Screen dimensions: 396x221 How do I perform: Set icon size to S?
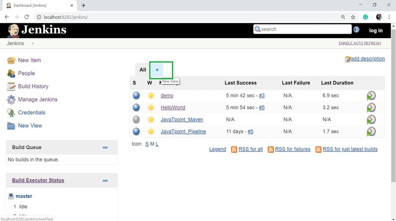click(147, 144)
